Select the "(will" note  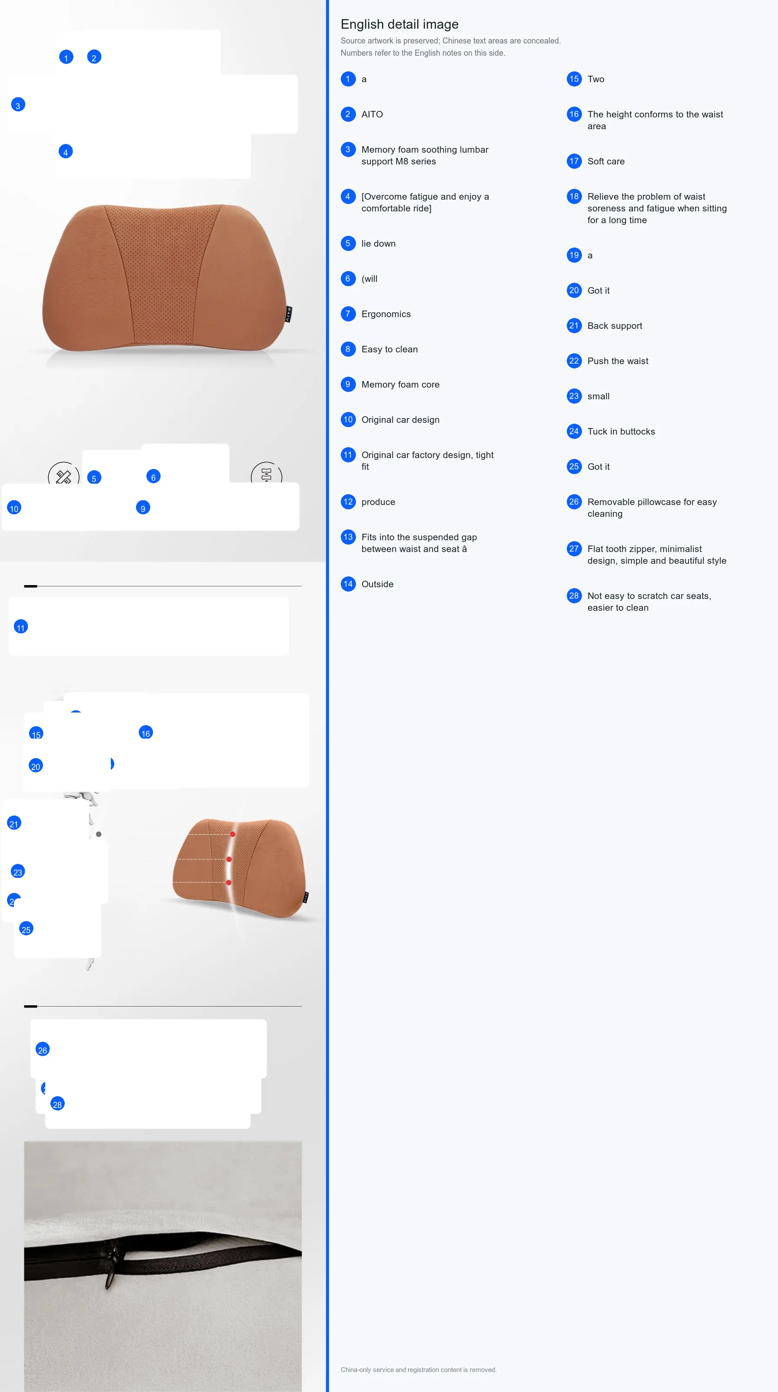click(x=369, y=278)
